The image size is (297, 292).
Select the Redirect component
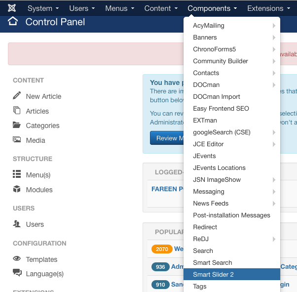232,227
